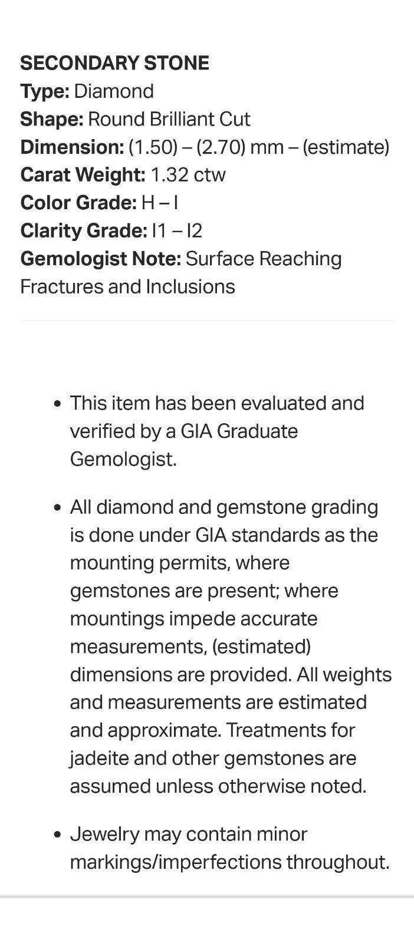Click the first bullet point marker

coord(57,404)
